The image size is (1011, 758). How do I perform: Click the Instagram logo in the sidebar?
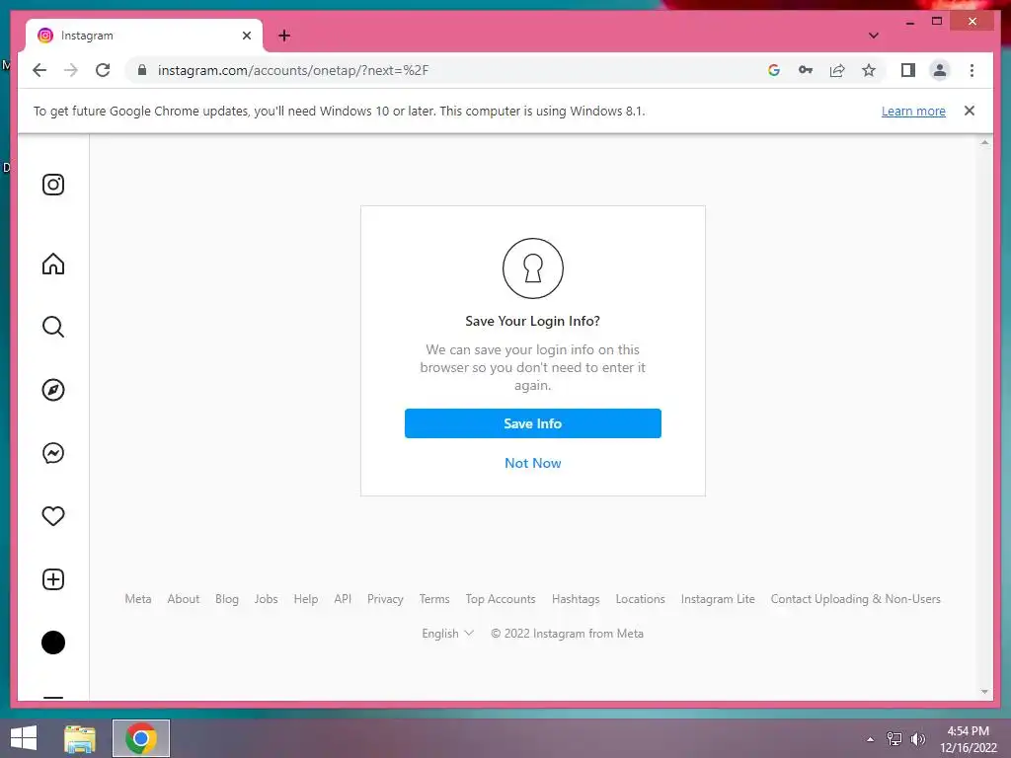pos(53,185)
